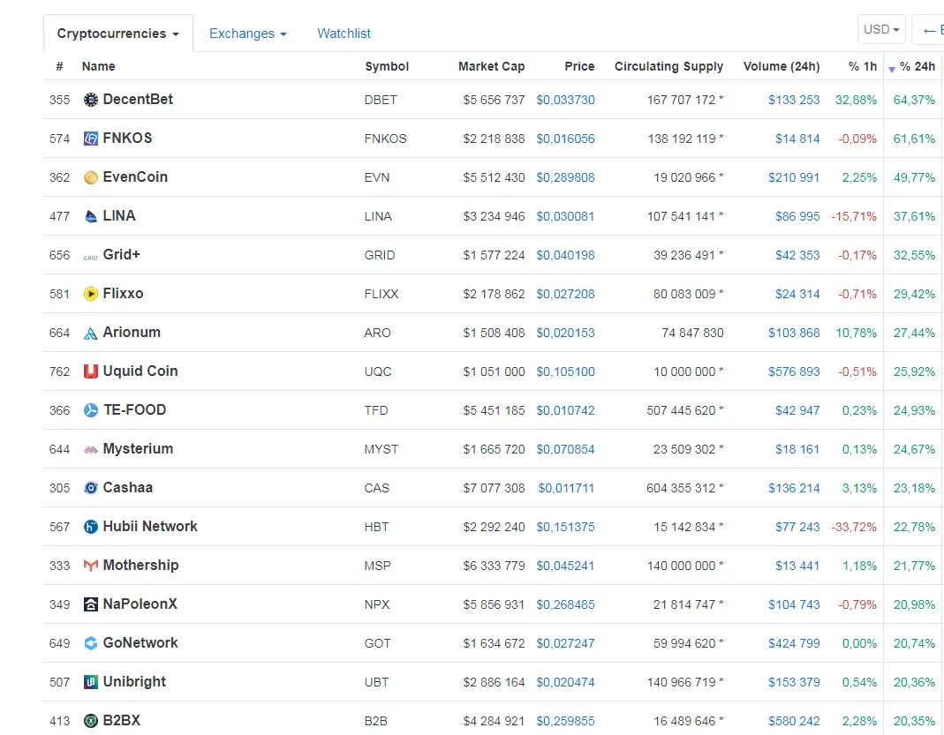Click the Mysterium logo icon

[x=90, y=450]
